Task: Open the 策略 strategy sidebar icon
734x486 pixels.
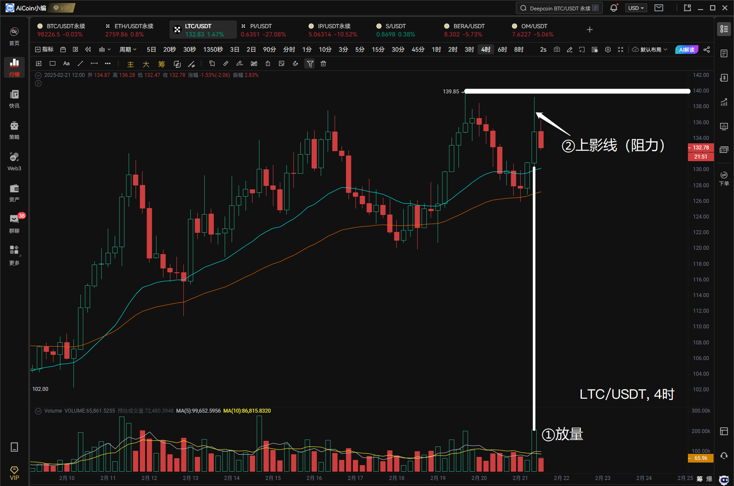Action: pos(14,130)
